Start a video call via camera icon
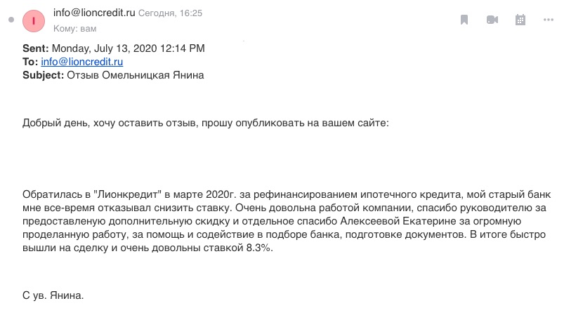Image resolution: width=564 pixels, height=315 pixels. (x=492, y=20)
